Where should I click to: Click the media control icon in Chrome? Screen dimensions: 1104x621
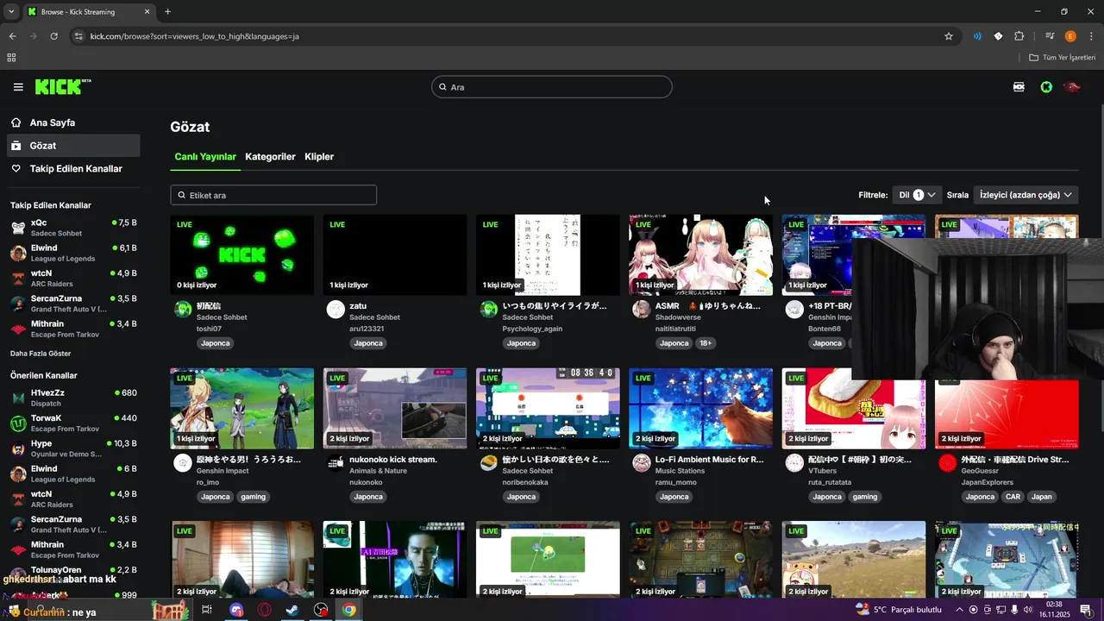[x=1050, y=36]
